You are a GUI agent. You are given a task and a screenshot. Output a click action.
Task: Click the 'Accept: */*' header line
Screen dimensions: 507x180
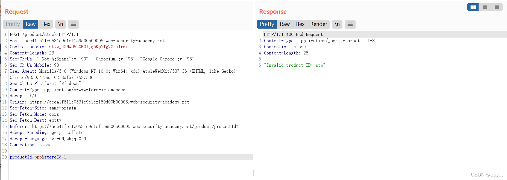24,96
